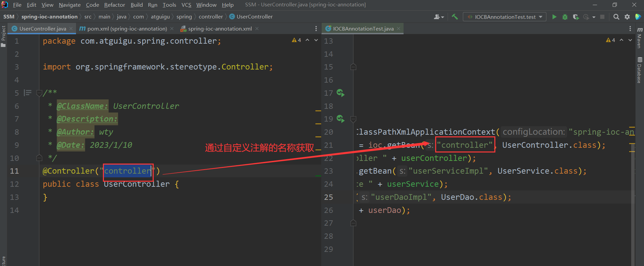
Task: Switch to pom.xml tab
Action: (127, 29)
